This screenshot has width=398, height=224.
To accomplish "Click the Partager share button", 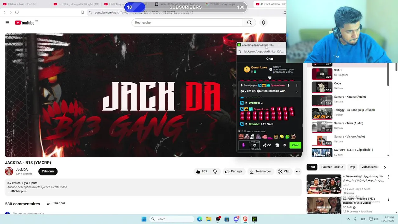I will point(234,171).
